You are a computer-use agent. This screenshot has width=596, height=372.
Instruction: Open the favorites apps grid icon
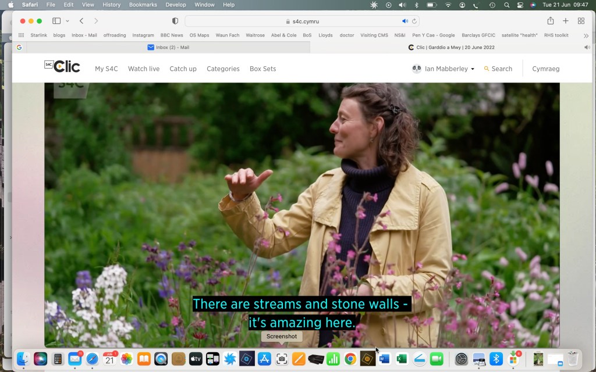coord(22,35)
